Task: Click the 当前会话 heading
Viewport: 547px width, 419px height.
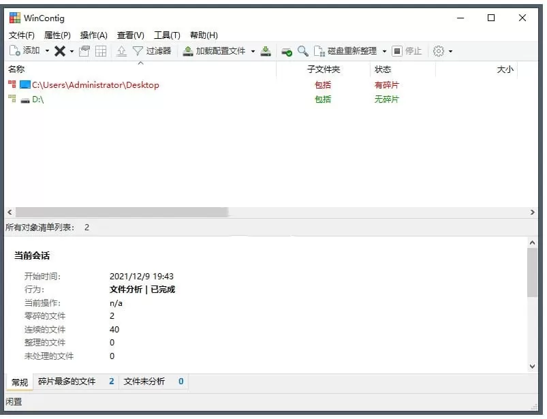Action: (32, 255)
